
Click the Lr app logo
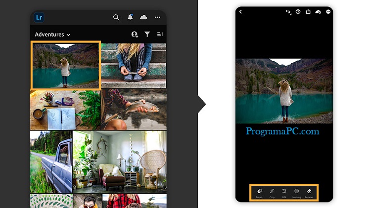(x=40, y=17)
